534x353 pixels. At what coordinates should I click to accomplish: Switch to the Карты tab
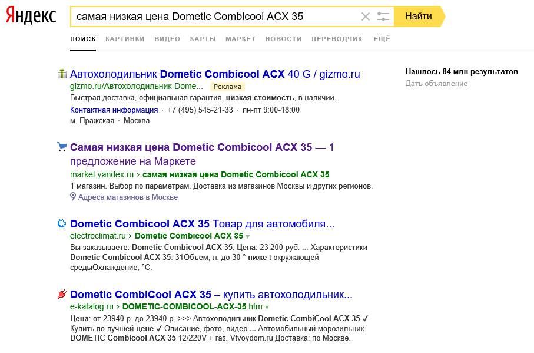click(x=203, y=39)
